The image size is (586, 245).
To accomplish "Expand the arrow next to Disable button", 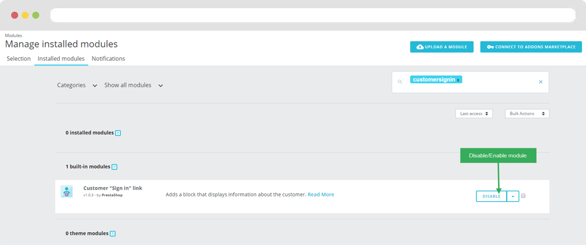I will click(x=513, y=196).
